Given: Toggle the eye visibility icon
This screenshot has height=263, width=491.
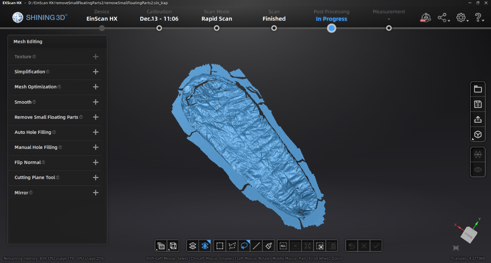Looking at the screenshot, I should [478, 170].
